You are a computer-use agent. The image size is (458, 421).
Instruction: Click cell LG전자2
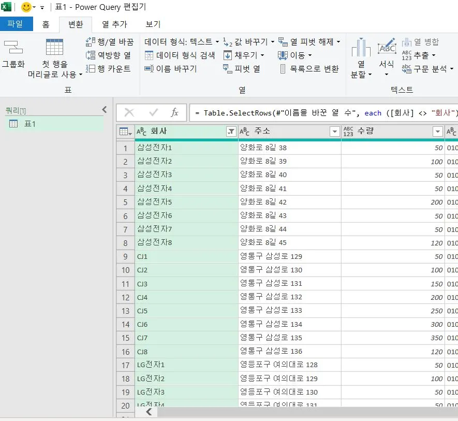[186, 379]
